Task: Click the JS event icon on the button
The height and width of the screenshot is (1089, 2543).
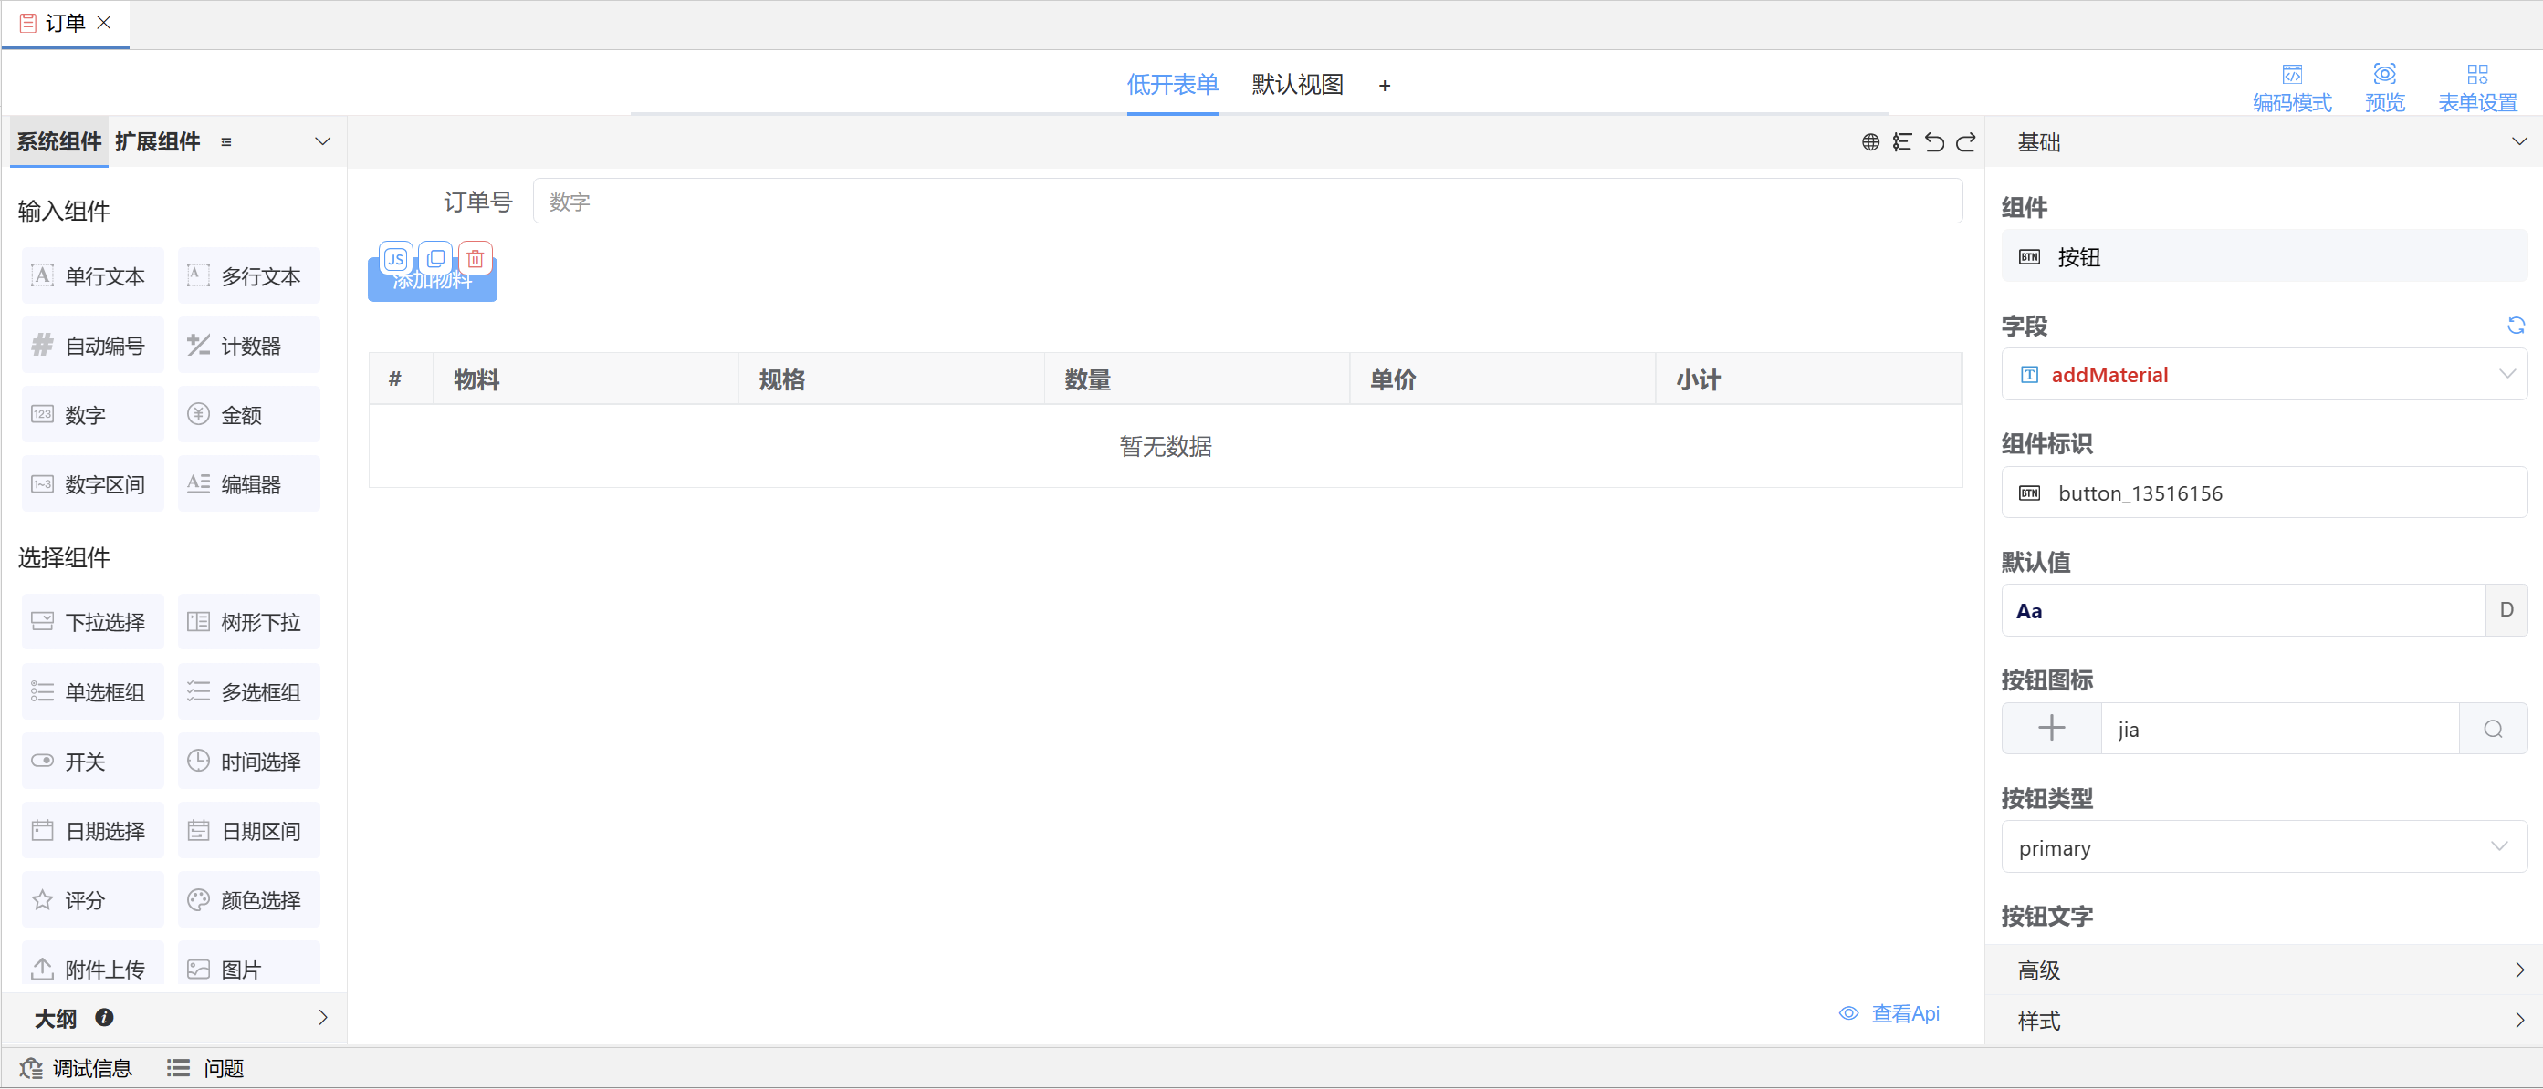Action: coord(396,258)
